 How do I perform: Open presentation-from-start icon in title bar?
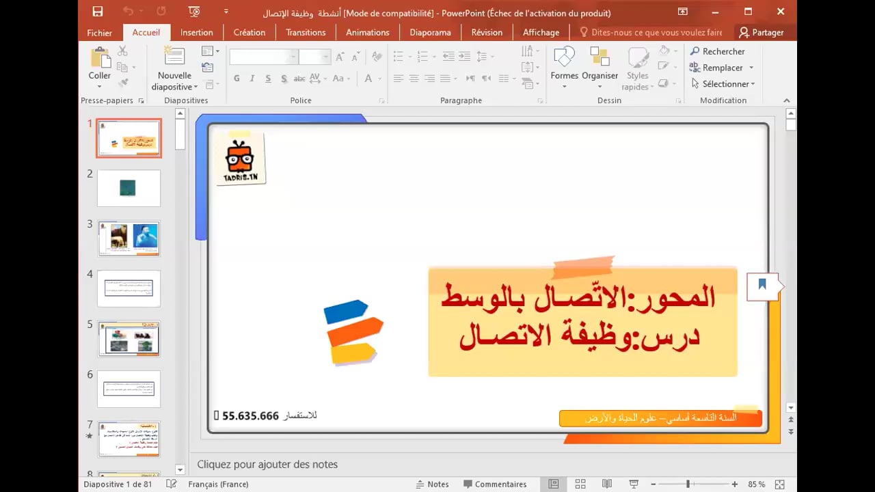click(195, 12)
